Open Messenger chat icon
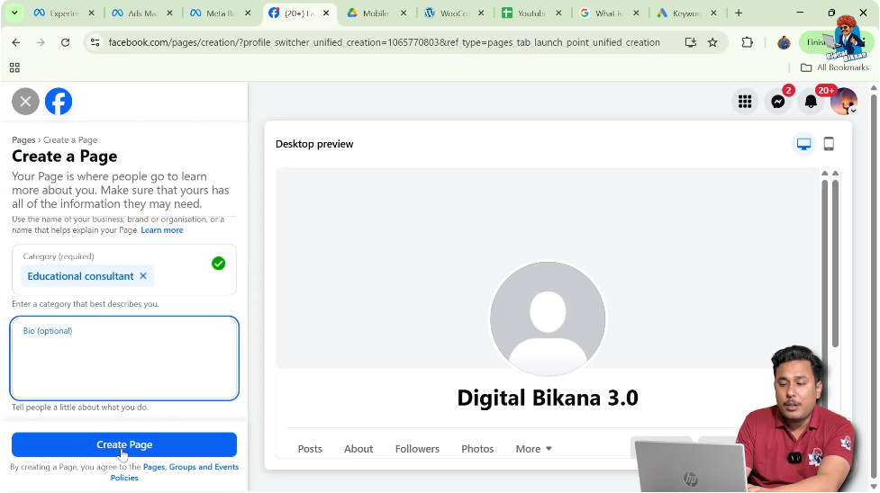 [x=778, y=102]
